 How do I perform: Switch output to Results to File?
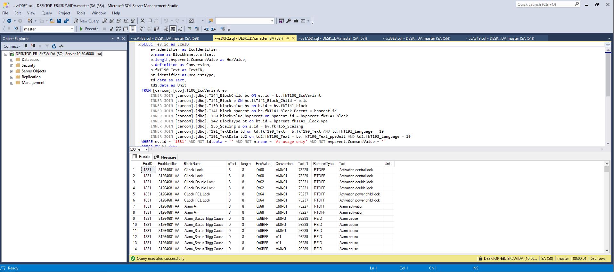click(x=180, y=29)
